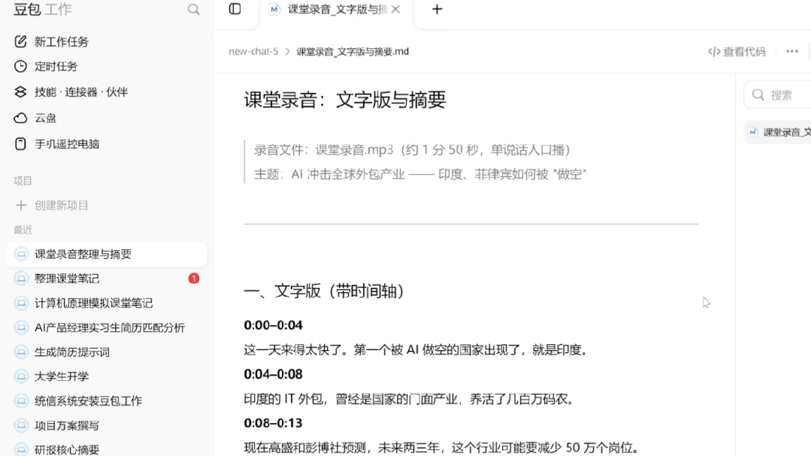Viewport: 811px width, 456px height.
Task: Click sentence 现在高盛和彭博社预测
Action: 442,448
